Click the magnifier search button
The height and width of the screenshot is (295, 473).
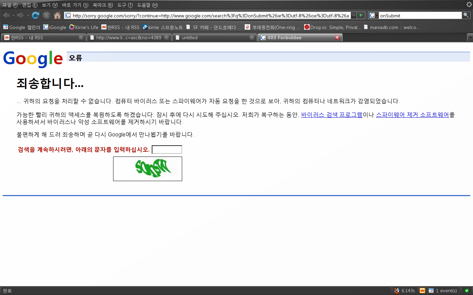tap(466, 15)
